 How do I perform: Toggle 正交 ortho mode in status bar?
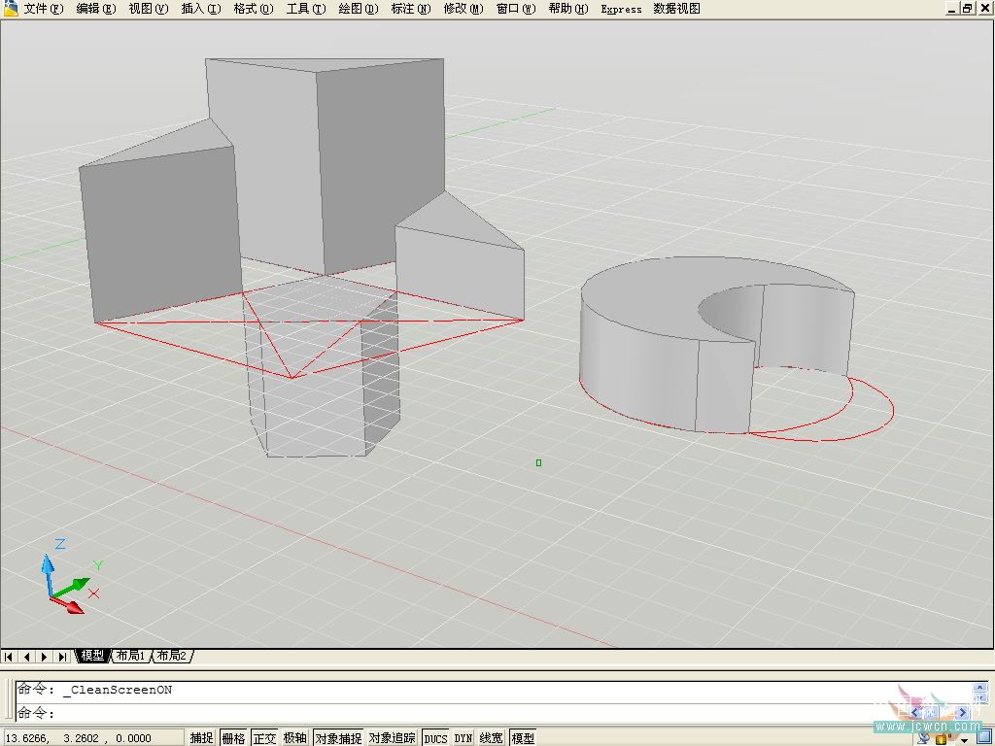(264, 738)
